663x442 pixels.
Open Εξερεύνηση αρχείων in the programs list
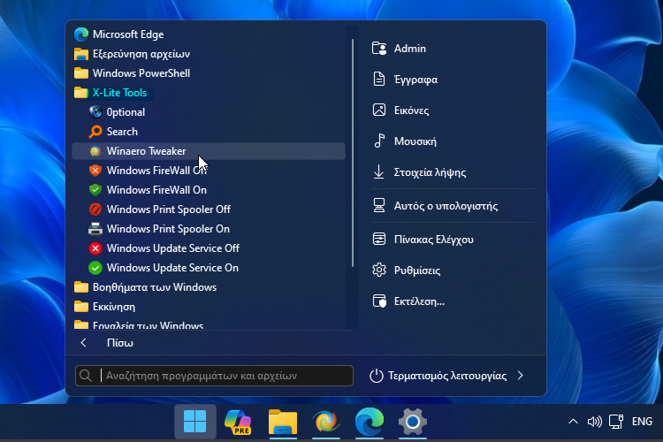pos(209,54)
